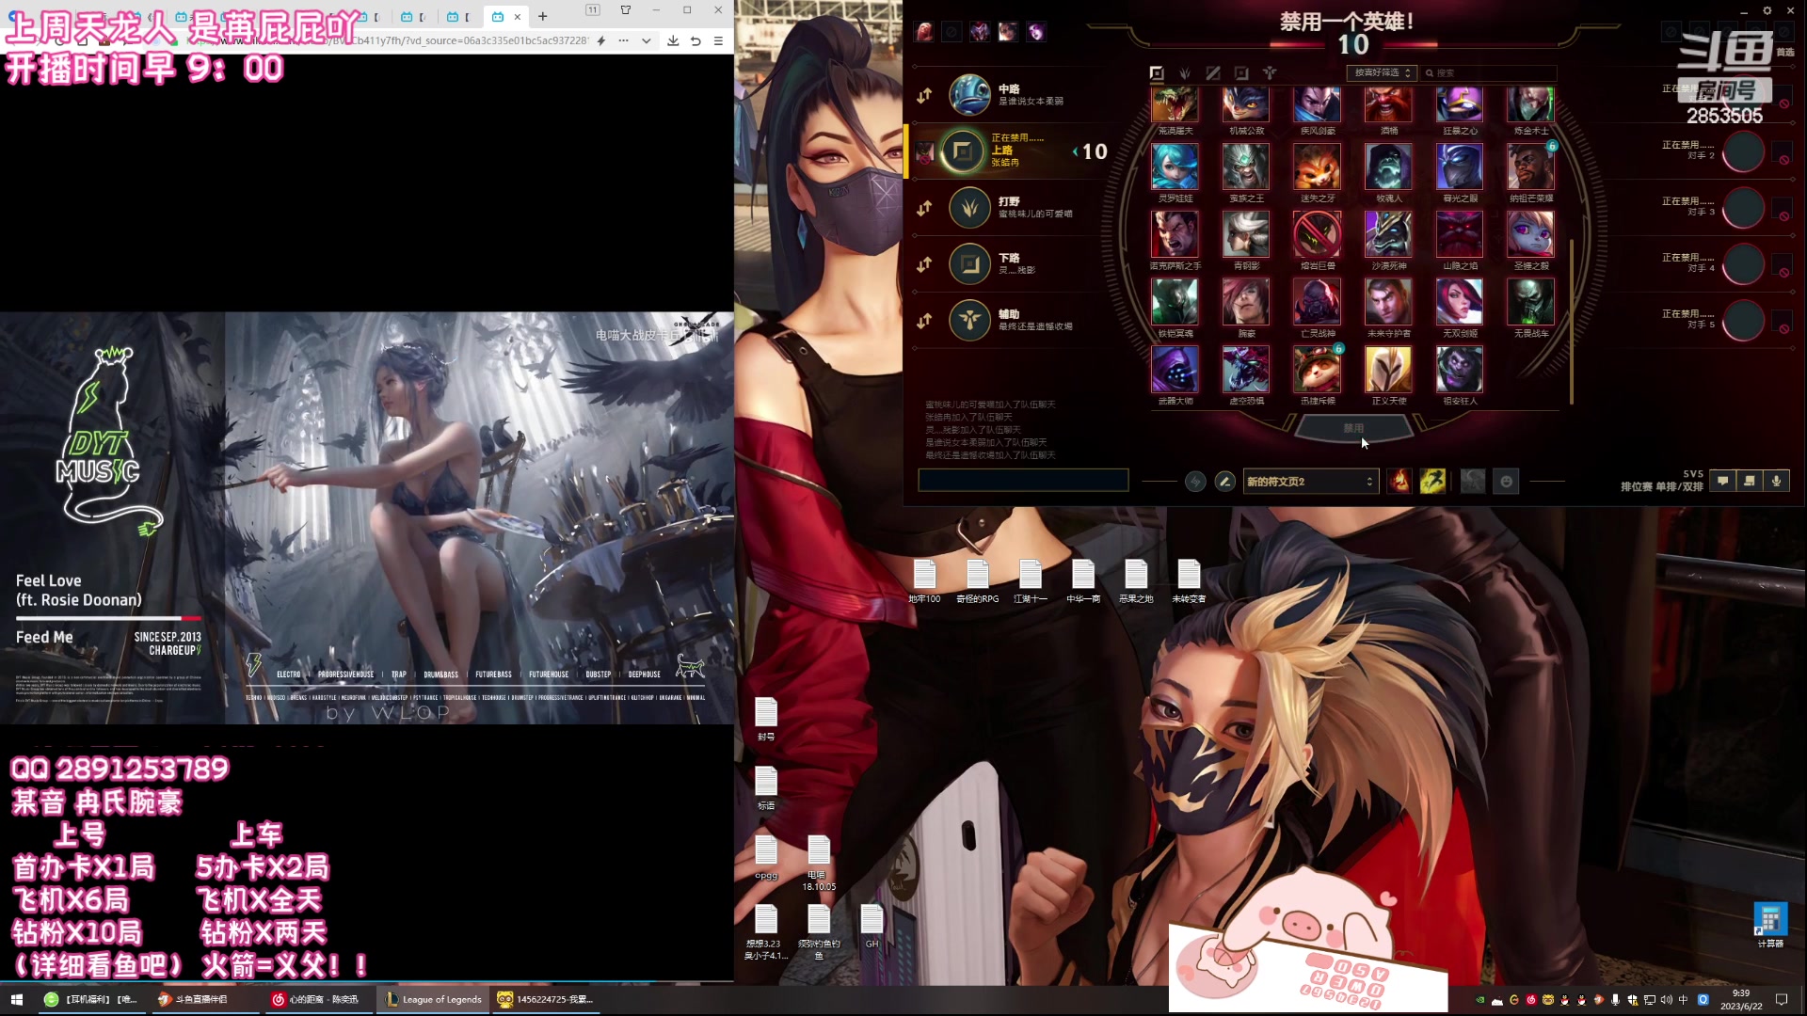The width and height of the screenshot is (1807, 1016).
Task: Select champion 沙漠死神 to ban
Action: click(1388, 234)
